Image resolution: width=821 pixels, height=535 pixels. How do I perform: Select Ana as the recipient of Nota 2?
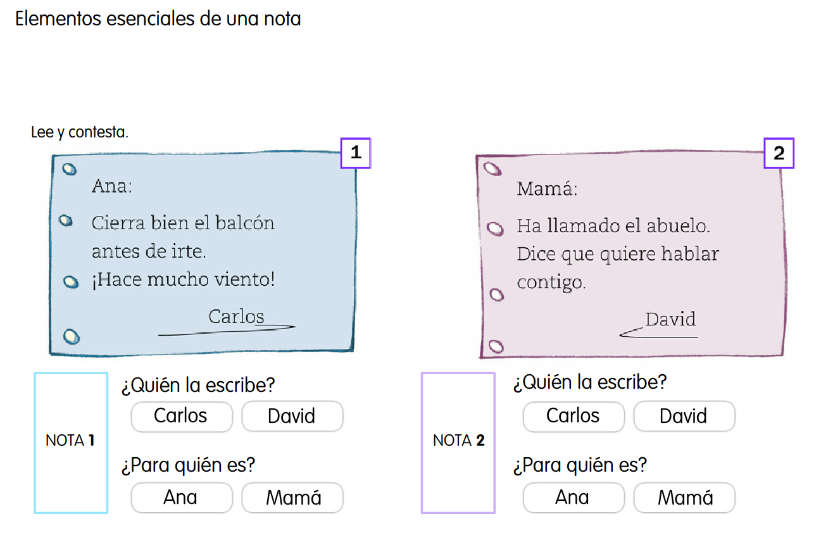click(x=573, y=498)
